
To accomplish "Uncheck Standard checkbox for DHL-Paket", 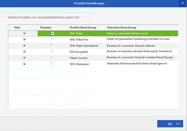I will coord(52,33).
